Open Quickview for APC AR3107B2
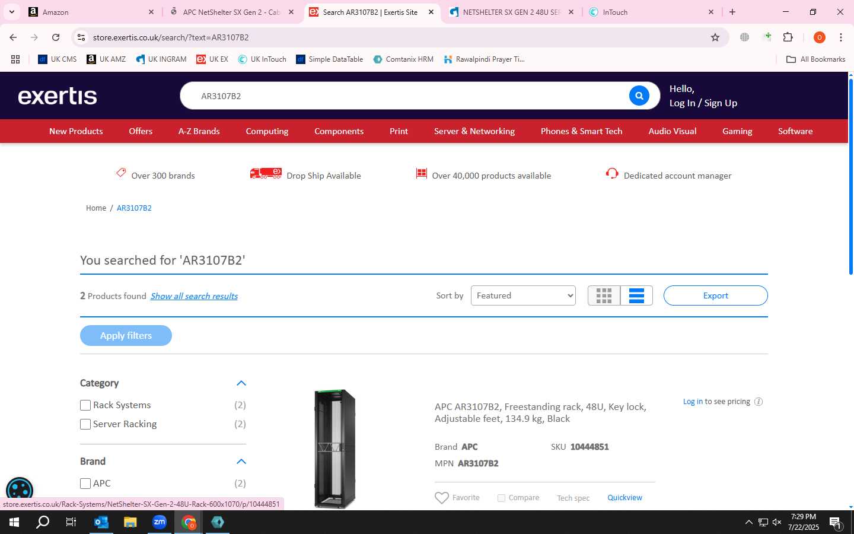Screen dimensions: 854x534 click(x=624, y=498)
